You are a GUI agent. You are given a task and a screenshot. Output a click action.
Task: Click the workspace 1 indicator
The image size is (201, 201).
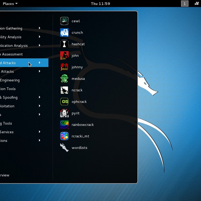(185, 4)
